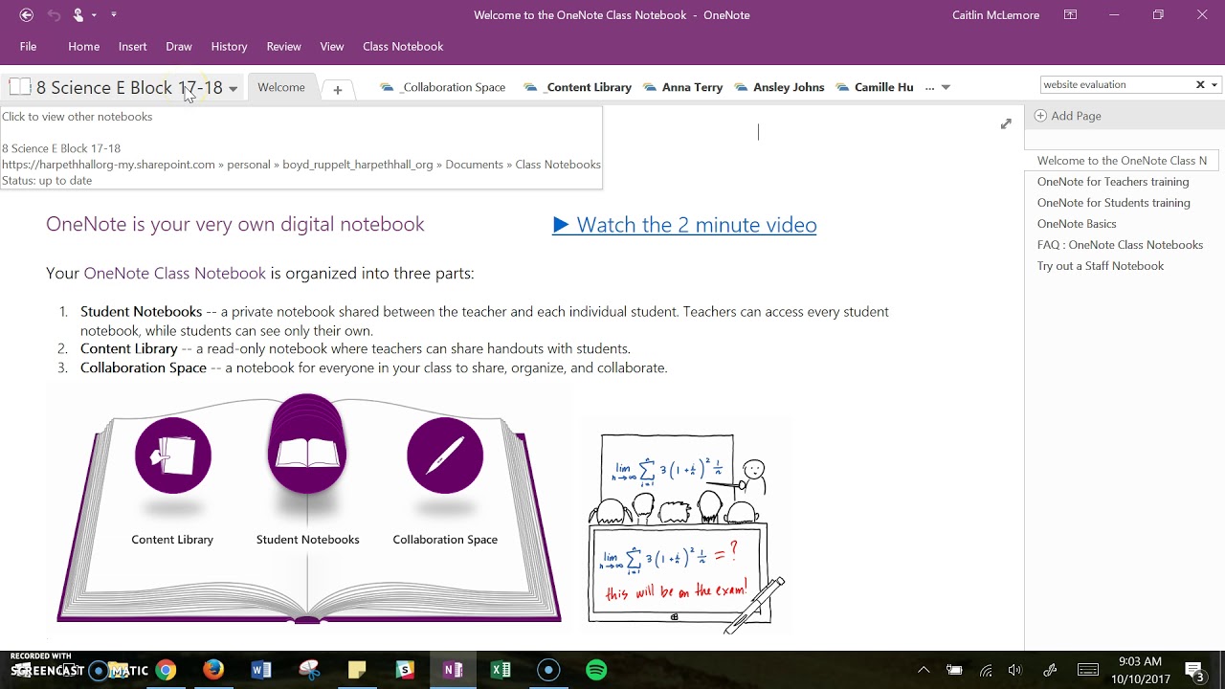Click the ribbon display options icon
The image size is (1225, 689).
click(1070, 14)
